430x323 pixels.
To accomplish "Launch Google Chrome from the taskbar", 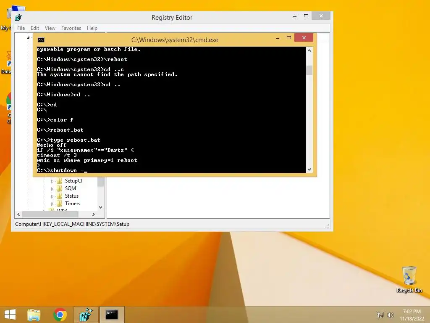I will point(60,315).
